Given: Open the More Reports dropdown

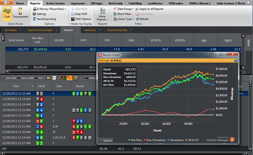Looking at the screenshot, I should [x=102, y=14].
